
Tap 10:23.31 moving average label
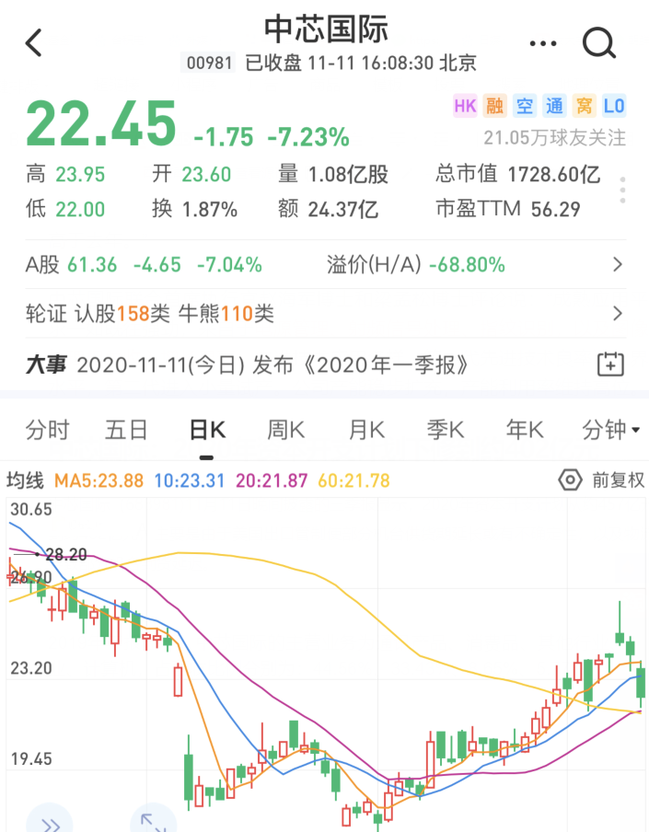click(x=190, y=480)
